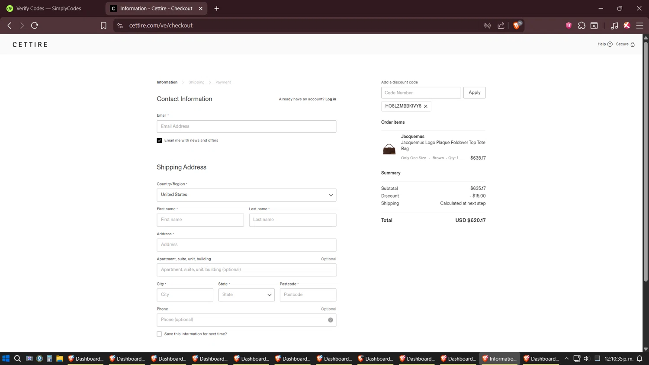The height and width of the screenshot is (365, 649).
Task: Uncheck Email me with news and offers
Action: [159, 141]
